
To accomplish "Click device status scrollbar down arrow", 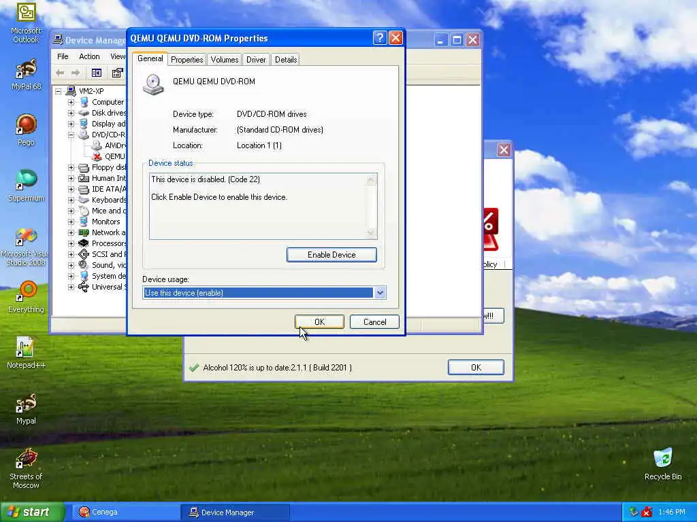I will coord(371,232).
